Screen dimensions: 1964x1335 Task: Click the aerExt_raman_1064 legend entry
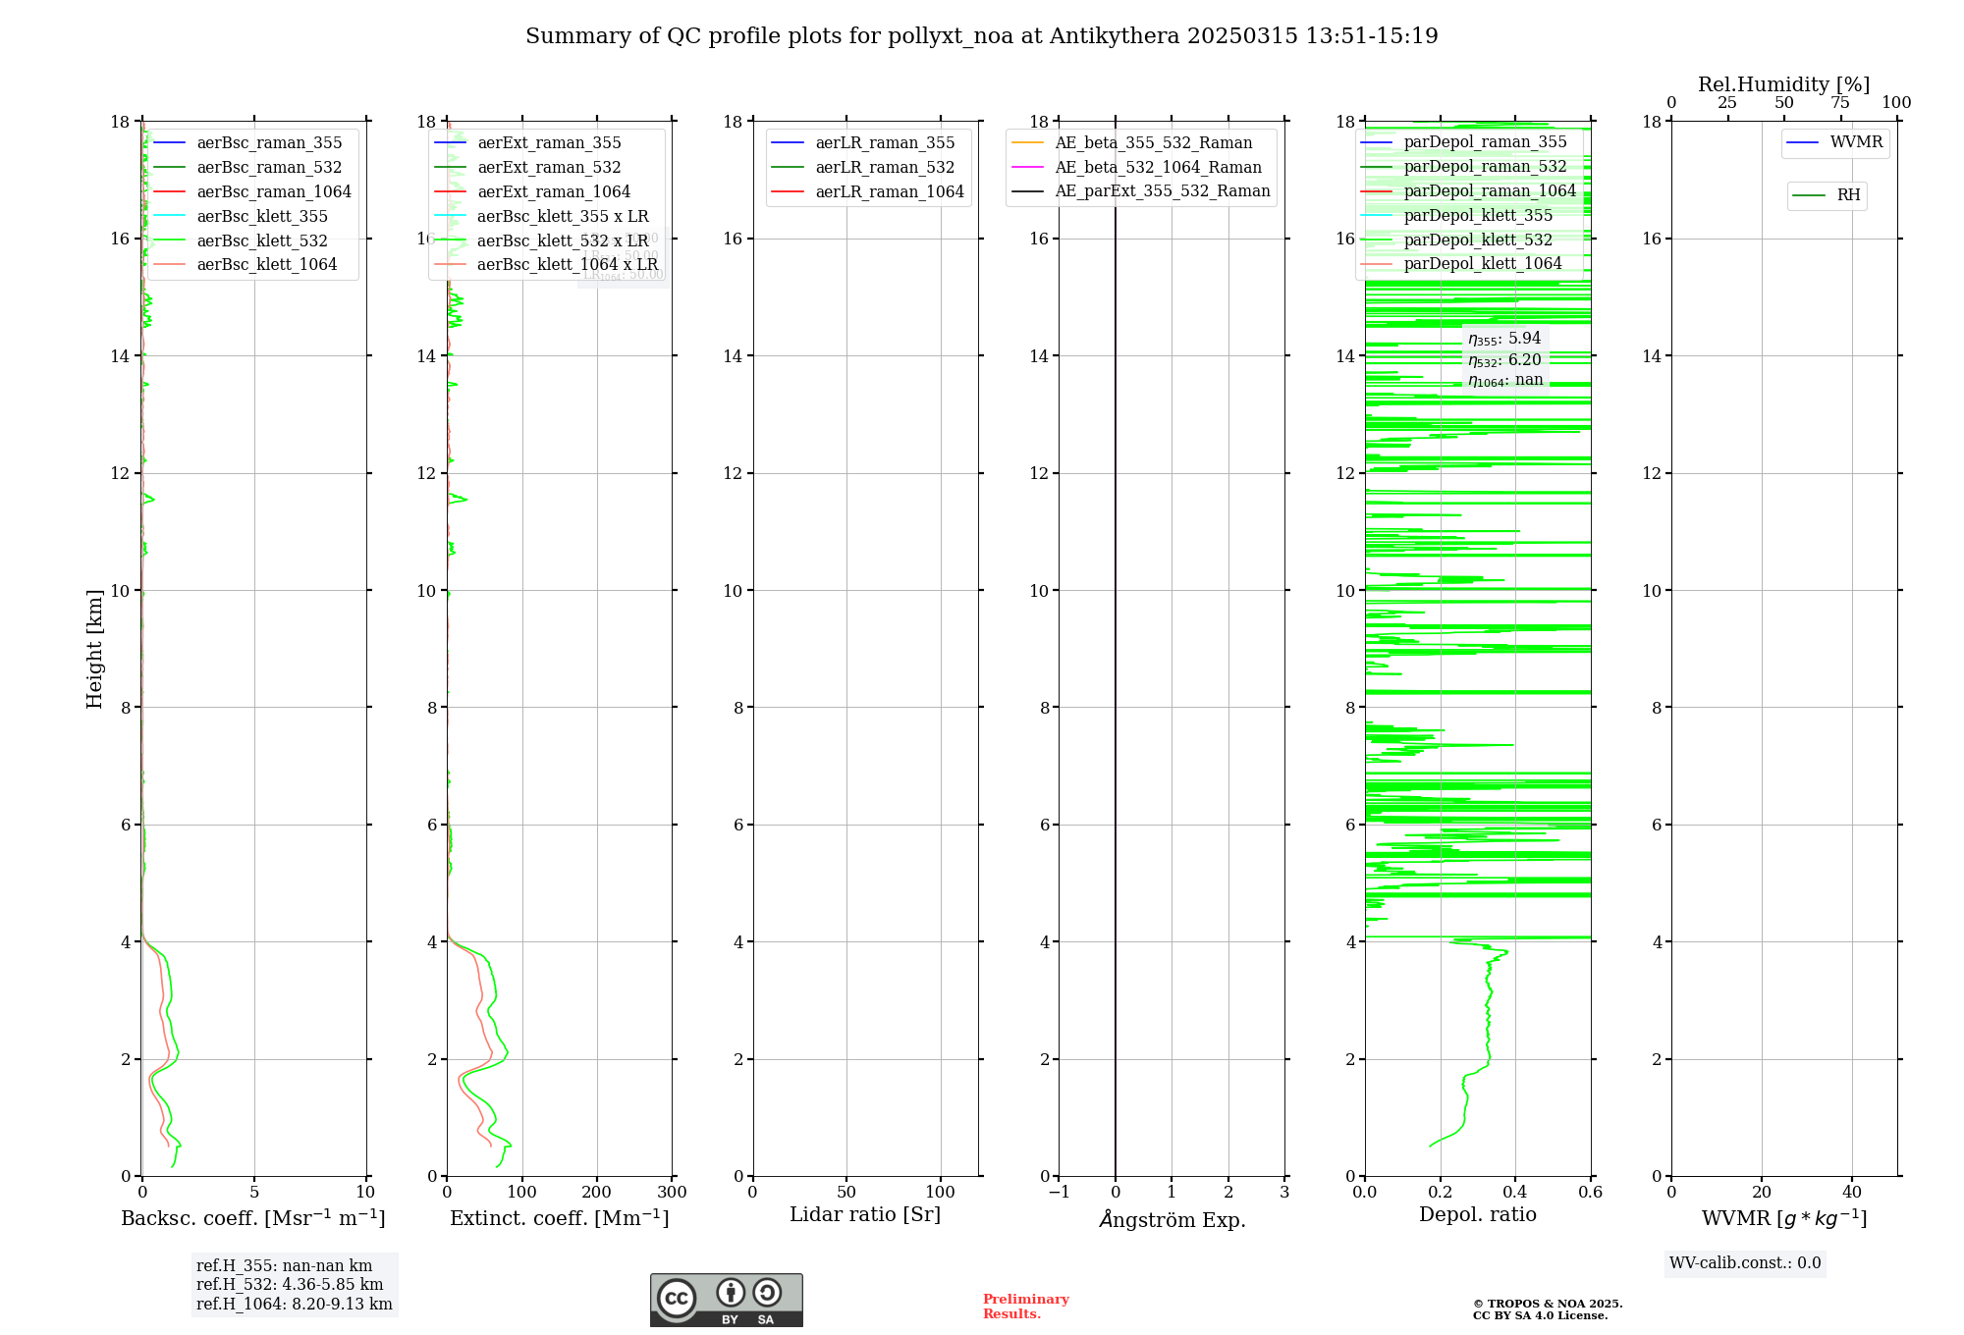click(532, 191)
